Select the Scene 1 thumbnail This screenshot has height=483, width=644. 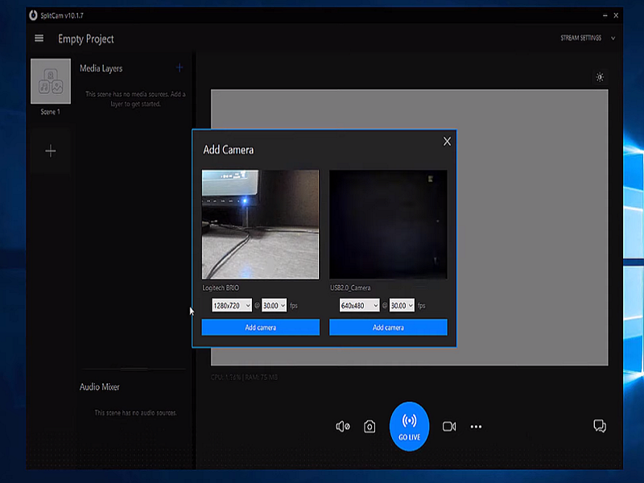click(50, 82)
